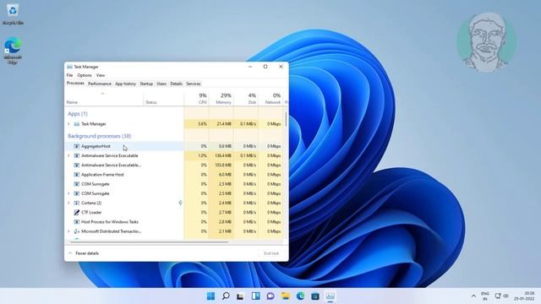Click the vertical scrollbar thumb in process list

(x=286, y=119)
